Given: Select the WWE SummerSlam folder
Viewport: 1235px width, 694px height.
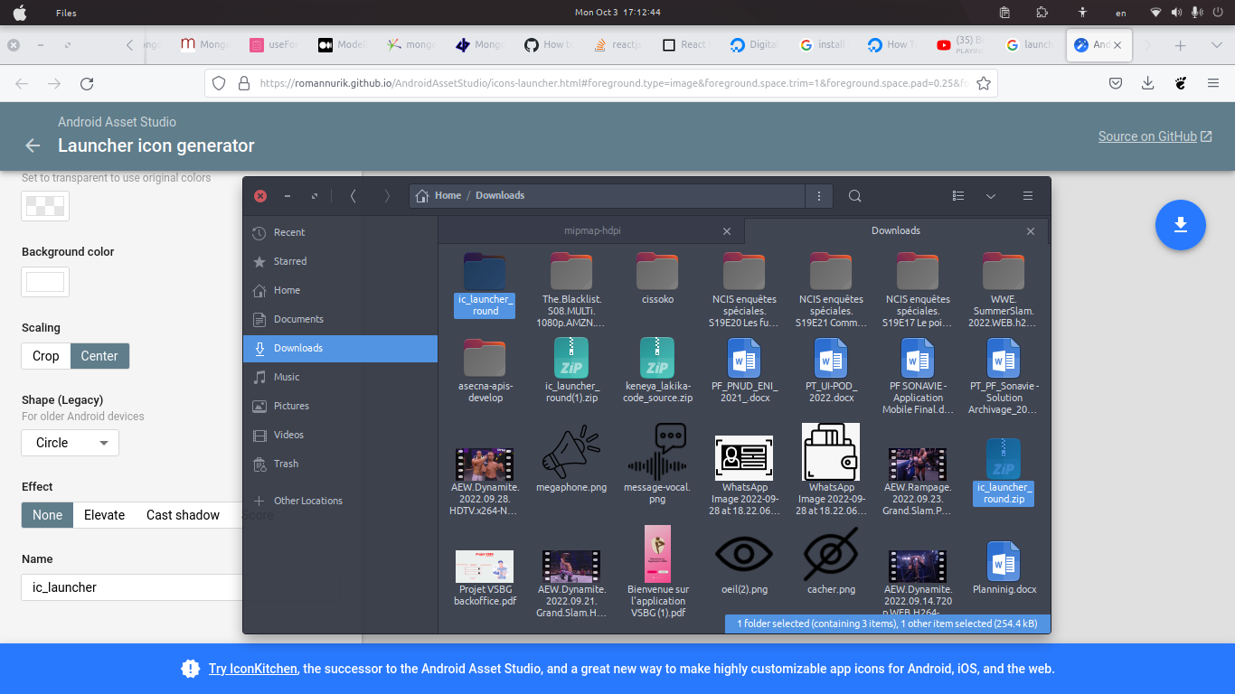Looking at the screenshot, I should 1004,290.
